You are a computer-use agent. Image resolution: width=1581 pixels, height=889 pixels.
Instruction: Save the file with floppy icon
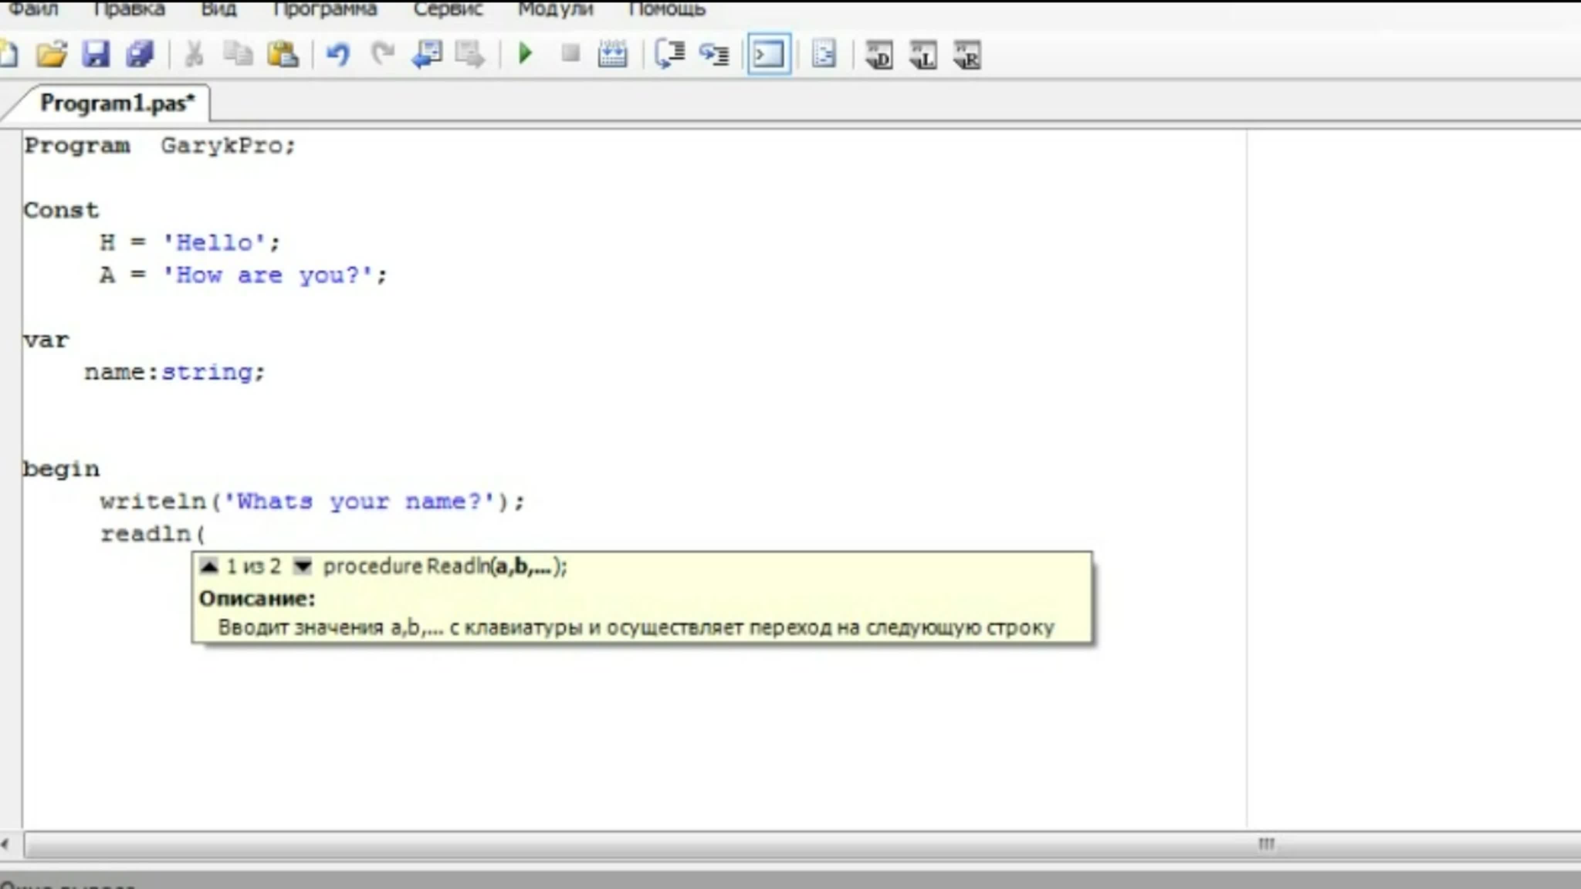tap(96, 54)
